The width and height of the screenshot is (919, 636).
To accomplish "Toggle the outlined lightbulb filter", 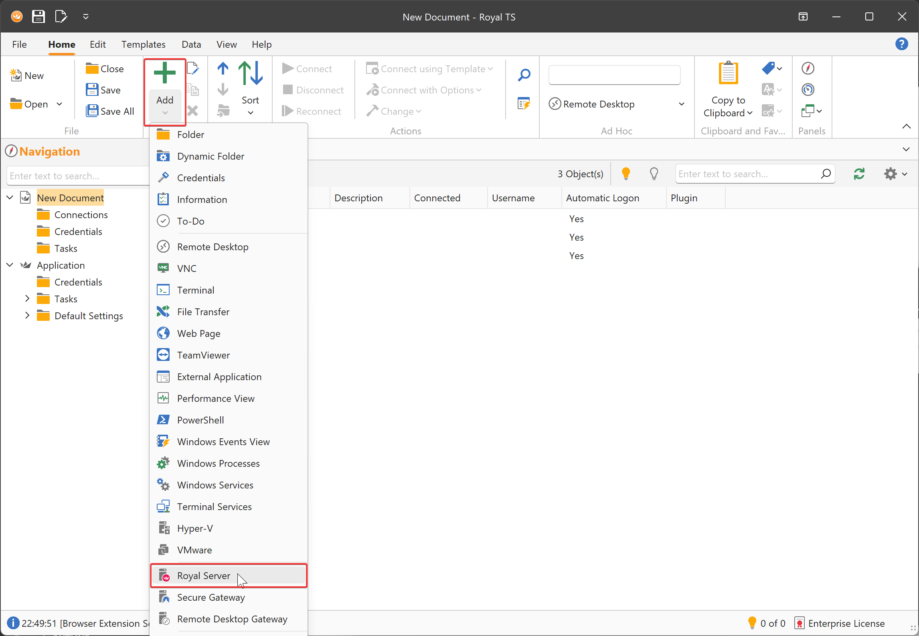I will (654, 174).
